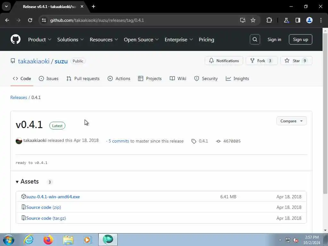Open the browser profile avatar
328x246 pixels.
pos(309,20)
